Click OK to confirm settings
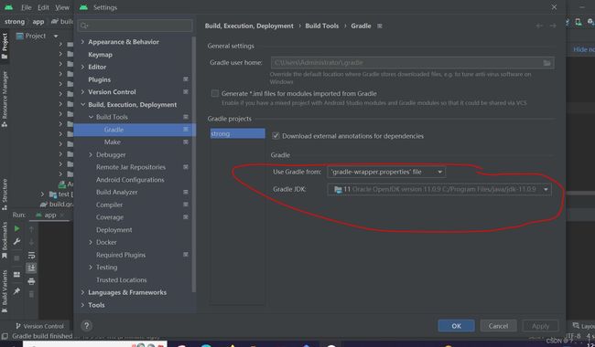Viewport: 595px width, 347px height. 456,326
